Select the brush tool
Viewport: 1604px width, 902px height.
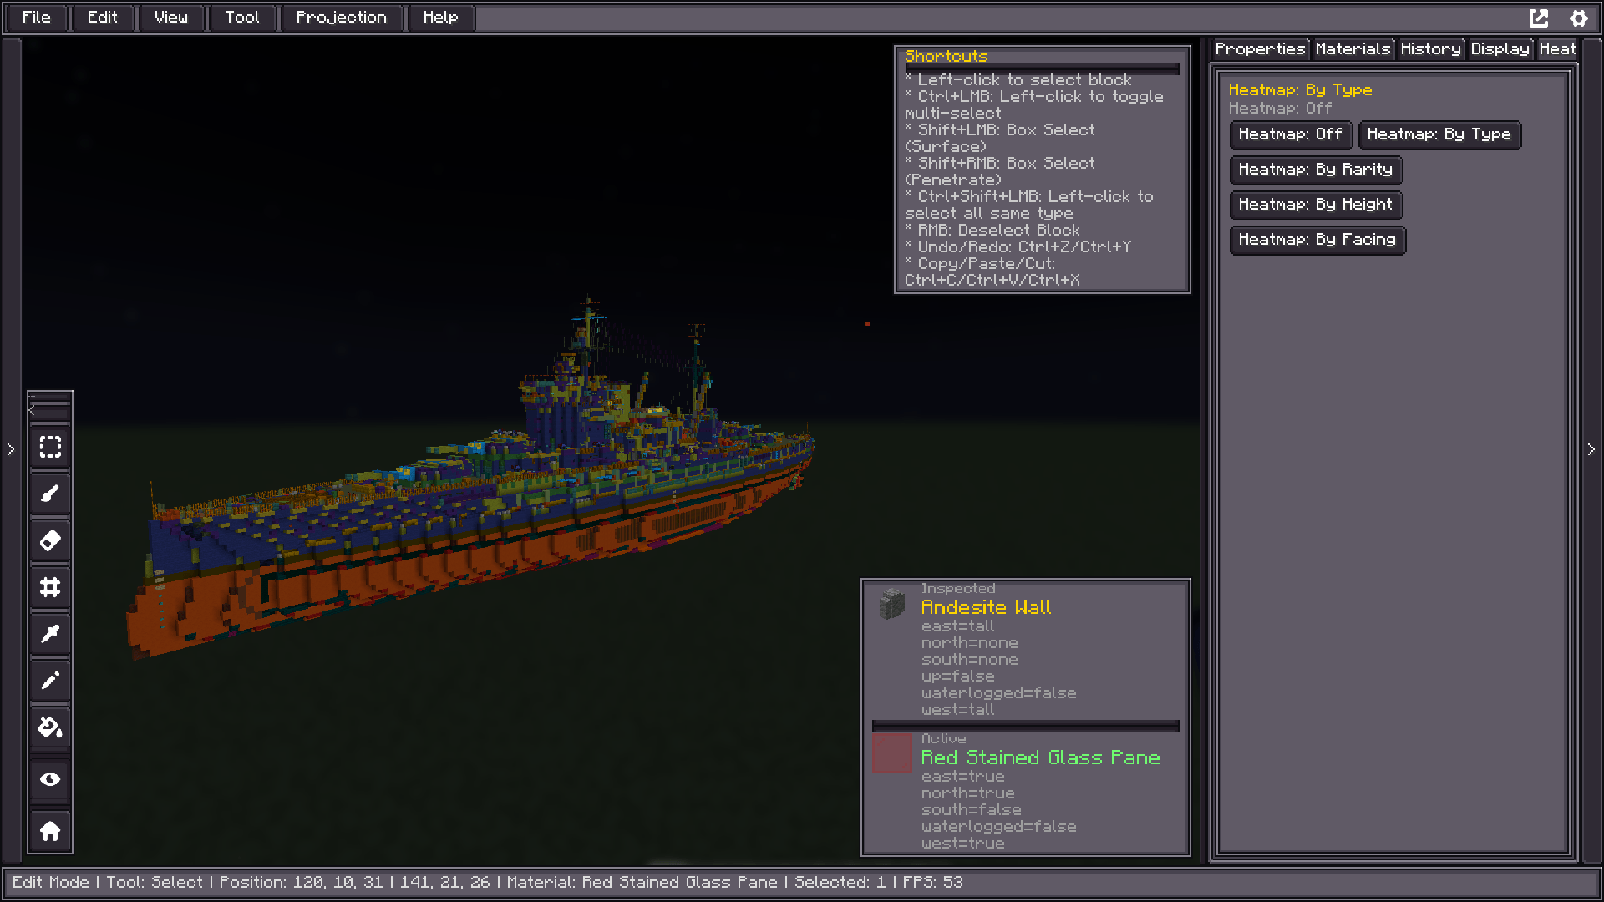(x=50, y=494)
